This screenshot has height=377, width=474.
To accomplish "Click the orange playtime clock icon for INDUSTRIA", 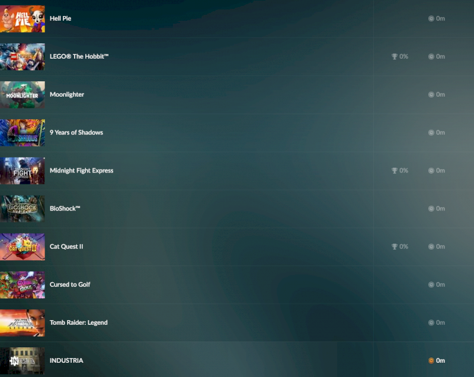I will [x=431, y=360].
